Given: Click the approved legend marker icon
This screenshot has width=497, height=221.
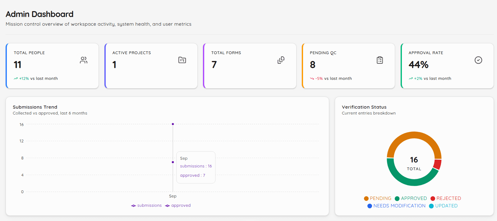Looking at the screenshot, I should 168,206.
